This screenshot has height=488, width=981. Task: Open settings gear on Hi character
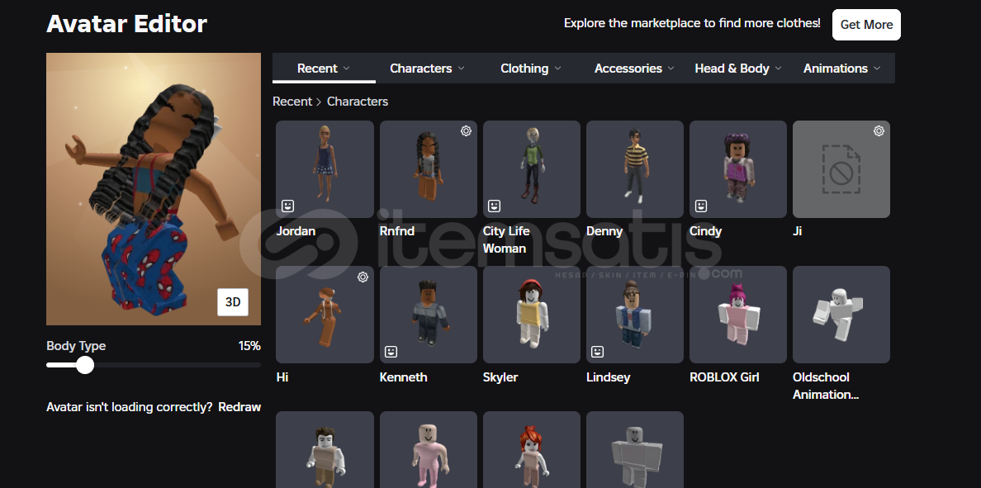pos(363,277)
